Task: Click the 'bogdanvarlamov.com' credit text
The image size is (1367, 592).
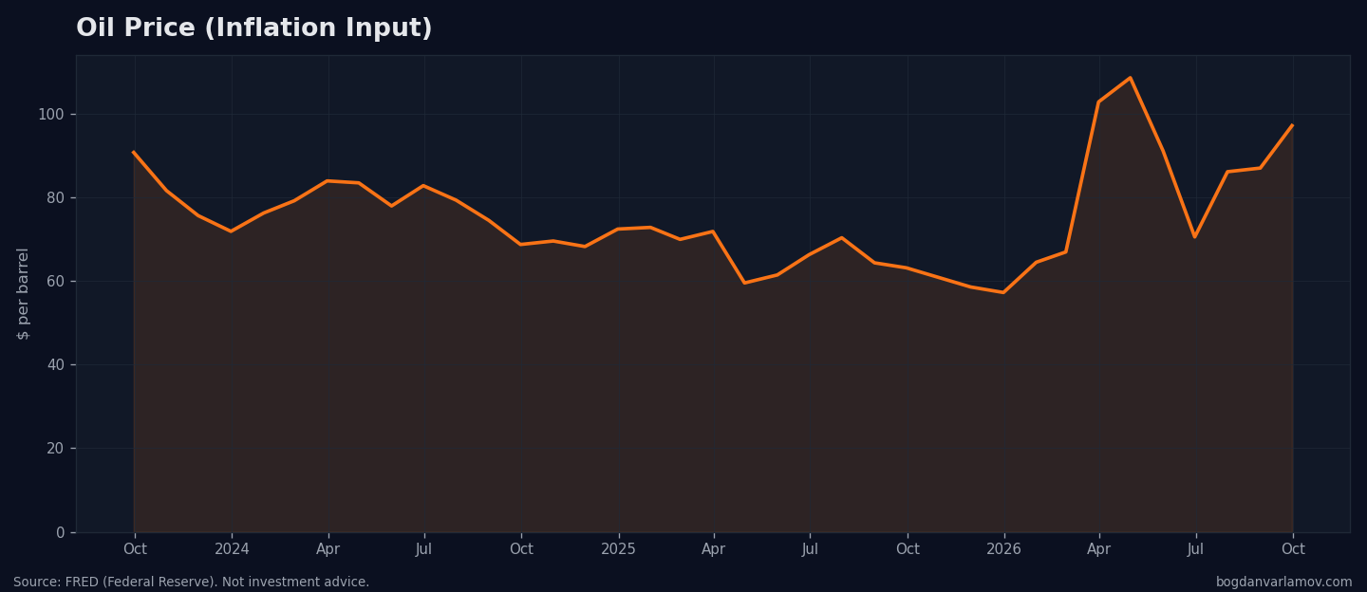Action: pos(1283,583)
